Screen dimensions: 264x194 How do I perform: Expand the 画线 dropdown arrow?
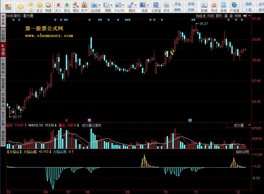coord(136,5)
